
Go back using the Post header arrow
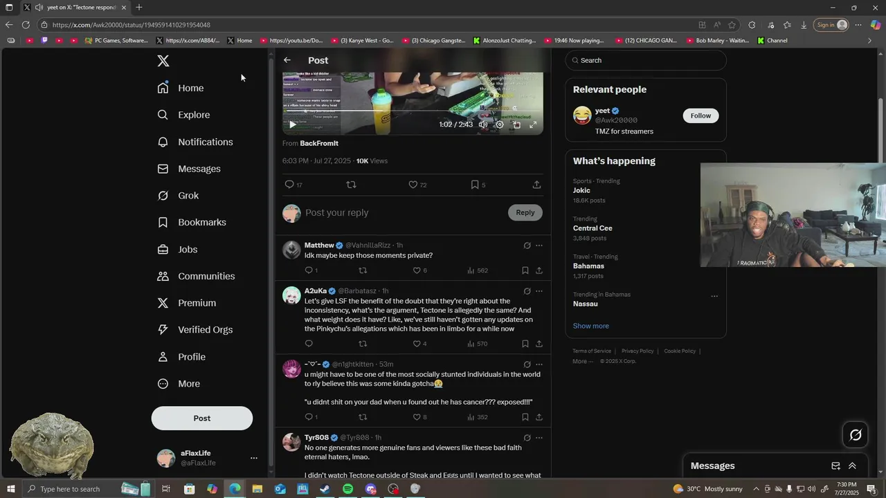[x=287, y=60]
